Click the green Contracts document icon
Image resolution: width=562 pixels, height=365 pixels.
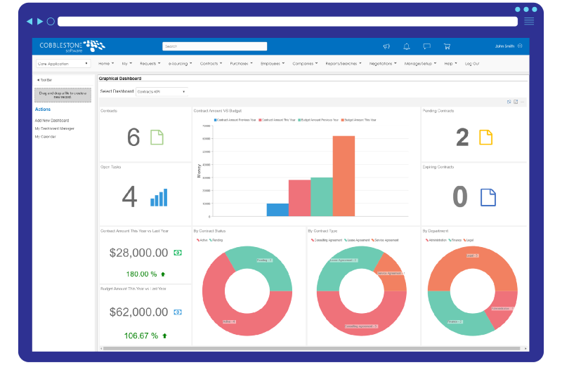pos(157,138)
